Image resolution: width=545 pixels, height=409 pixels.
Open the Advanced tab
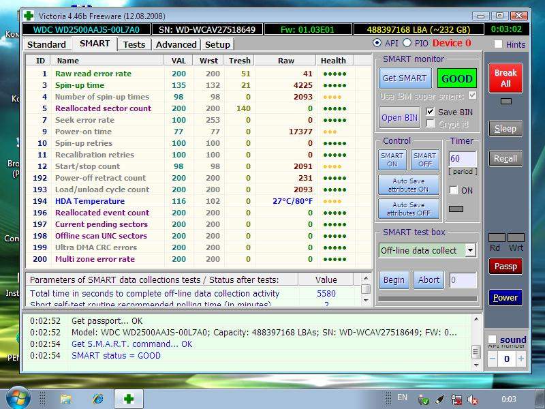pos(176,44)
